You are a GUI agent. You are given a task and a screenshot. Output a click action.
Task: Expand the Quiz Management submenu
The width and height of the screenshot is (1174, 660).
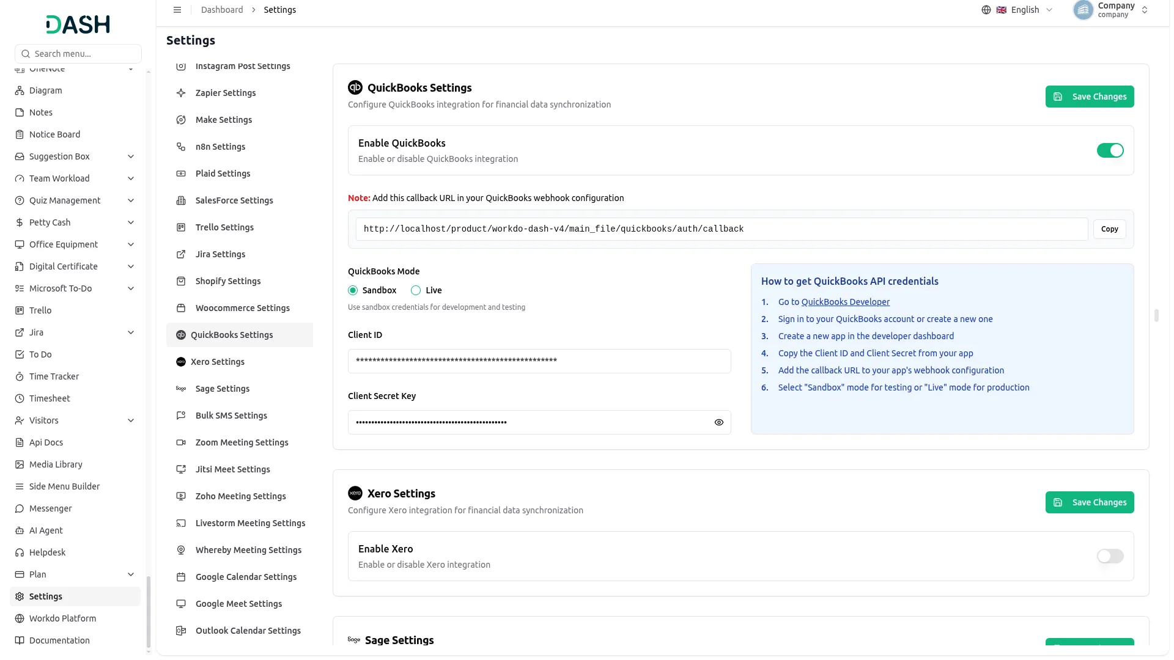point(75,200)
